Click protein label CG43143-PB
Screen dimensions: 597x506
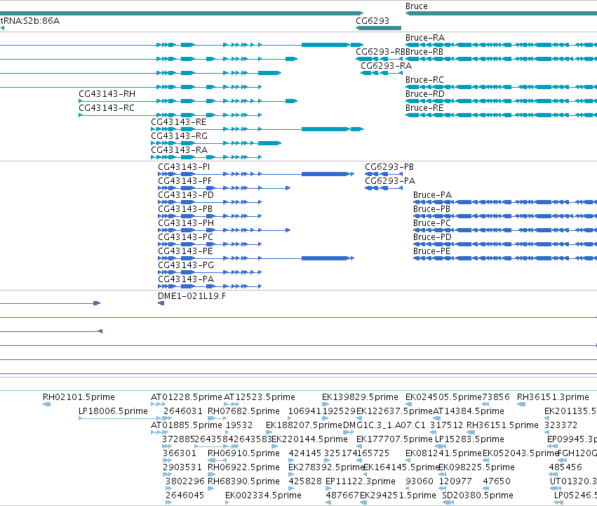click(185, 210)
